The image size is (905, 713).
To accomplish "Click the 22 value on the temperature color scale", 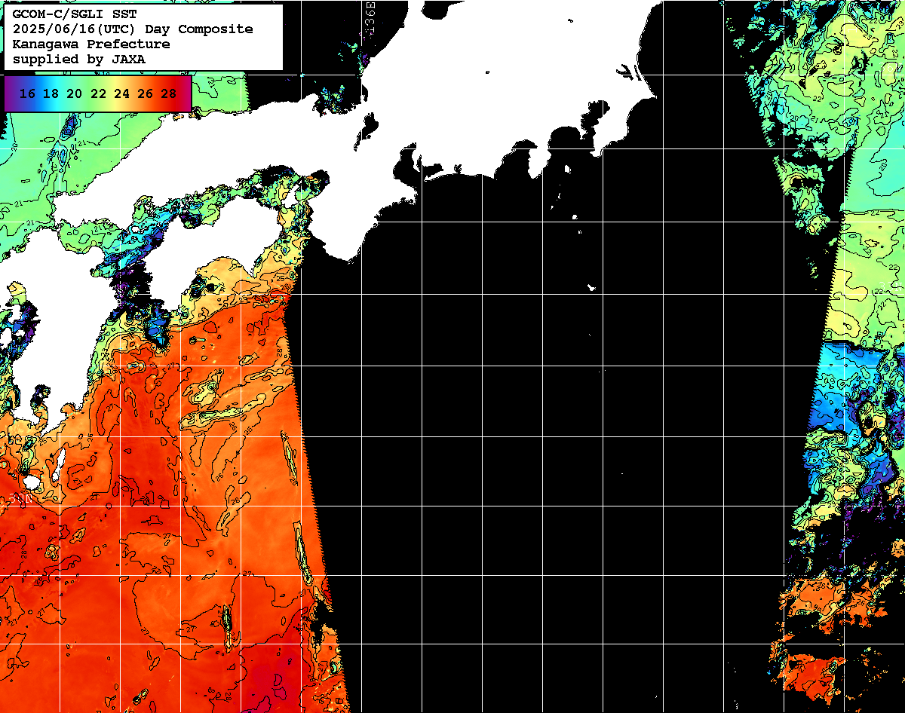I will click(x=98, y=94).
